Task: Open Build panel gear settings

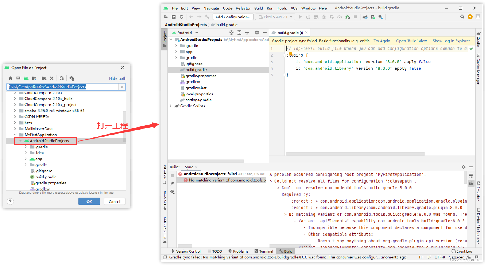Action: tap(463, 167)
